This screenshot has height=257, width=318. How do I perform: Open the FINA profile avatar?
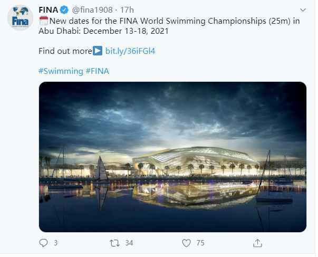(x=20, y=18)
